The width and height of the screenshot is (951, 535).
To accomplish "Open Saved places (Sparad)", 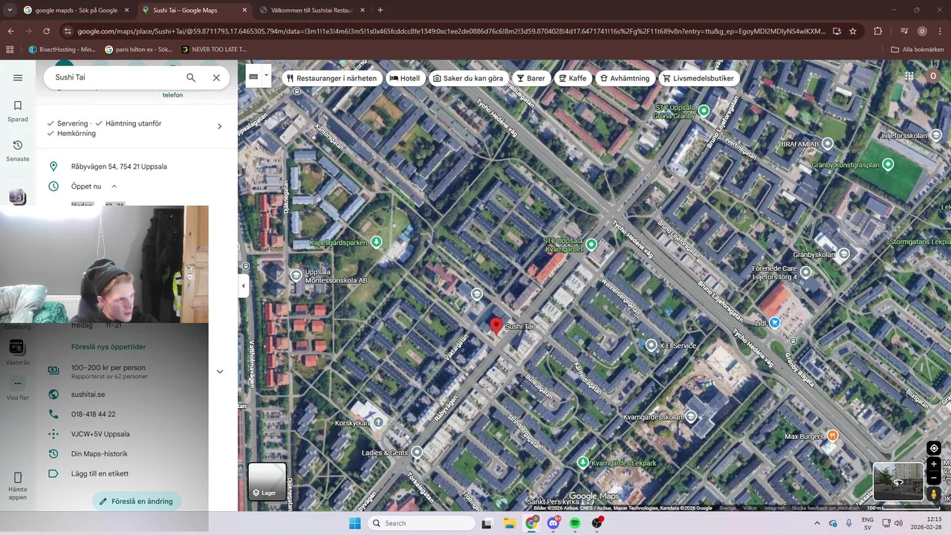I will click(x=18, y=111).
